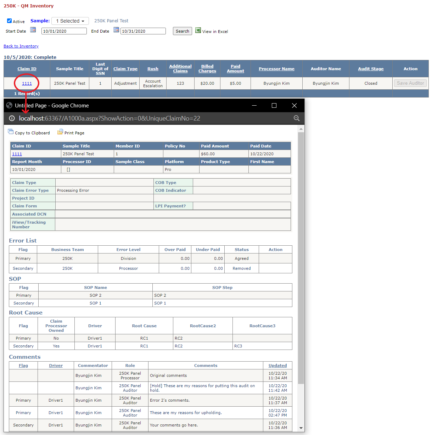The image size is (432, 435).
Task: Open the End Date calendar picker icon
Action: 116,30
